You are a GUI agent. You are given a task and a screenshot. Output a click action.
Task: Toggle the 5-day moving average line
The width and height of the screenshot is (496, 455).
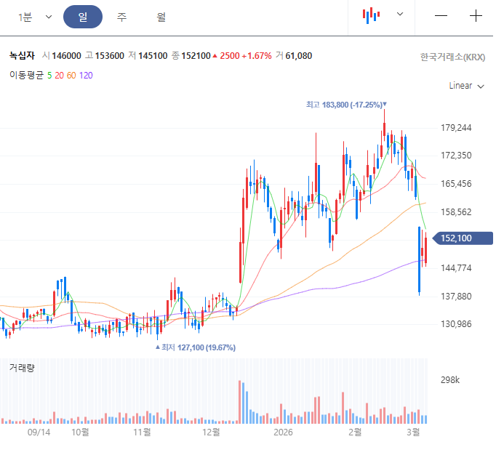(x=49, y=75)
